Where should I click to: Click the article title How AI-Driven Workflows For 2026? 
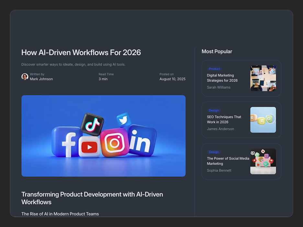[x=81, y=52]
